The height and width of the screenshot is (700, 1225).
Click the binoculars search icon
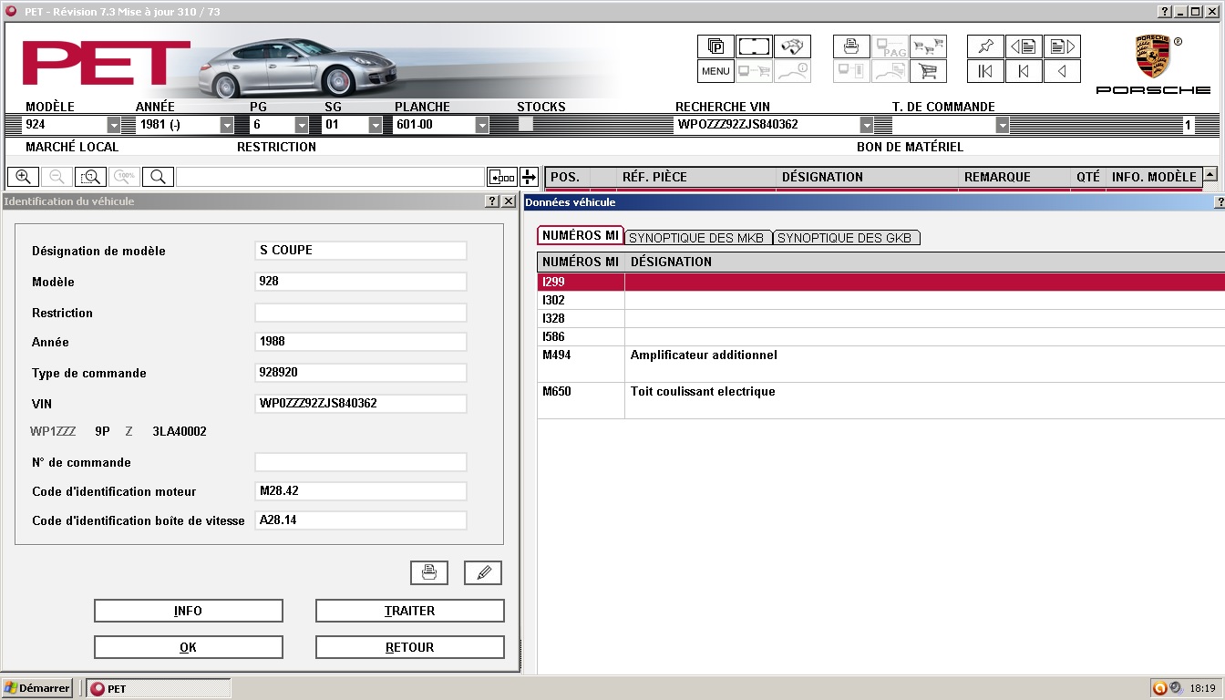792,46
